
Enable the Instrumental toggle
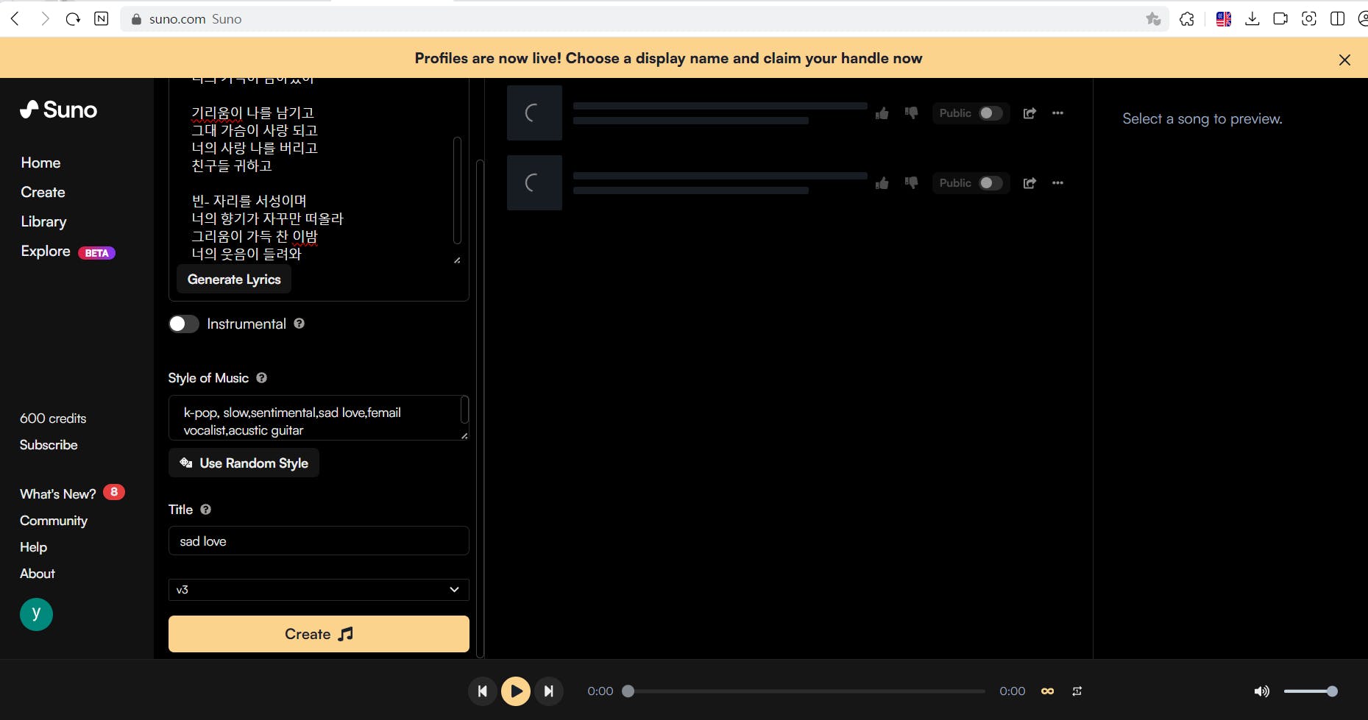point(183,324)
